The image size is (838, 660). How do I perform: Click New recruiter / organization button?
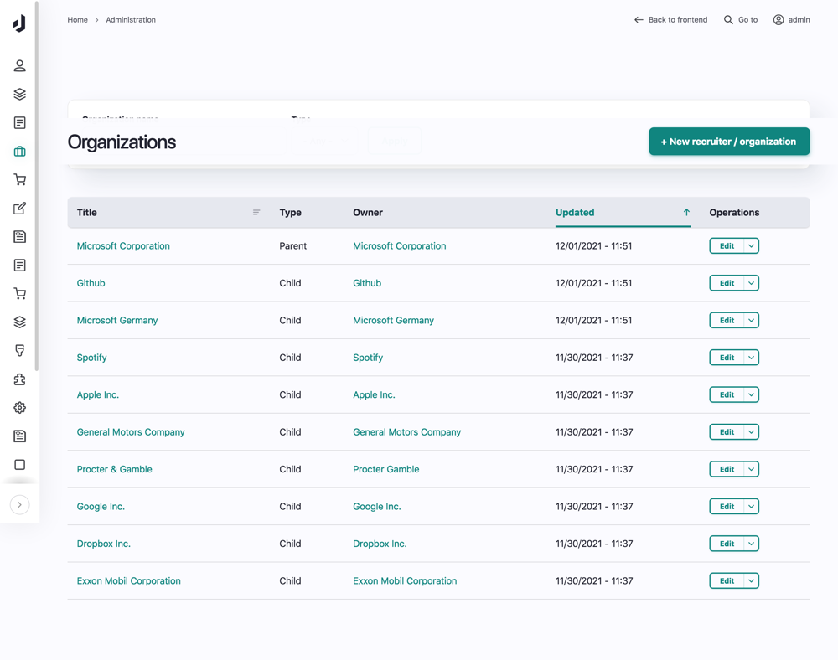[x=729, y=142]
